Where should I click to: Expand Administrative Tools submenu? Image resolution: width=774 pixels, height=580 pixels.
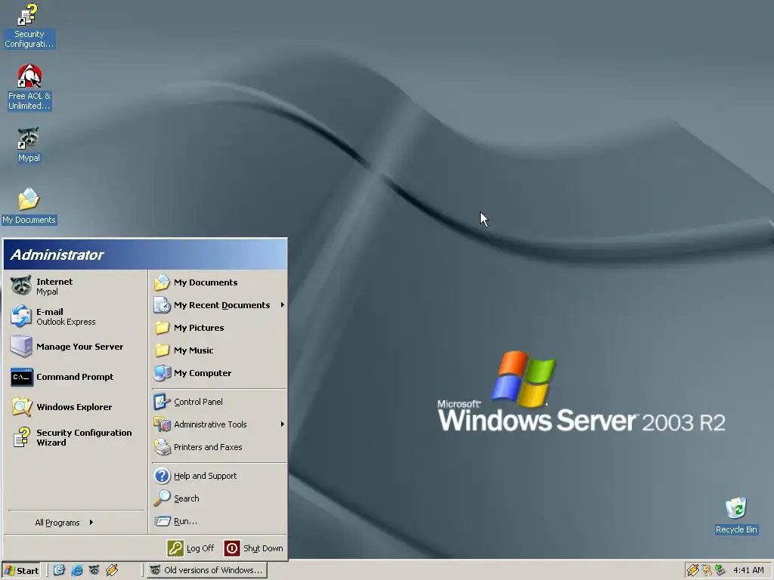tap(218, 424)
